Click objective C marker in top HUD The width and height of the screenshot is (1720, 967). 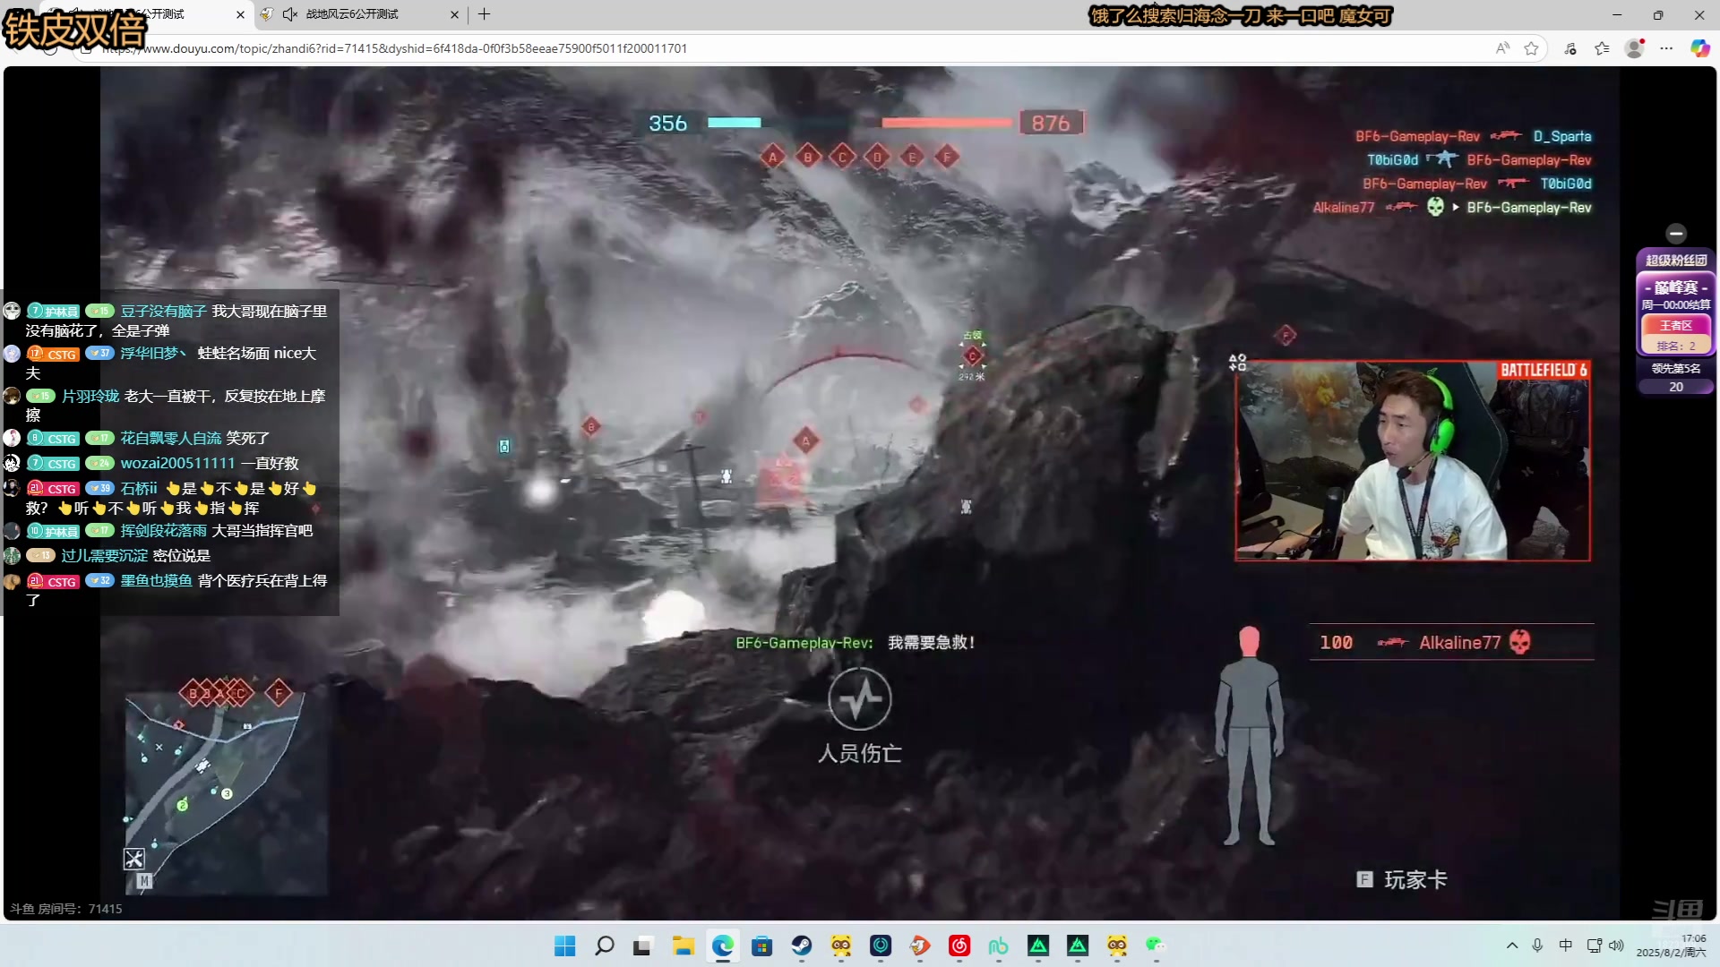pos(842,157)
